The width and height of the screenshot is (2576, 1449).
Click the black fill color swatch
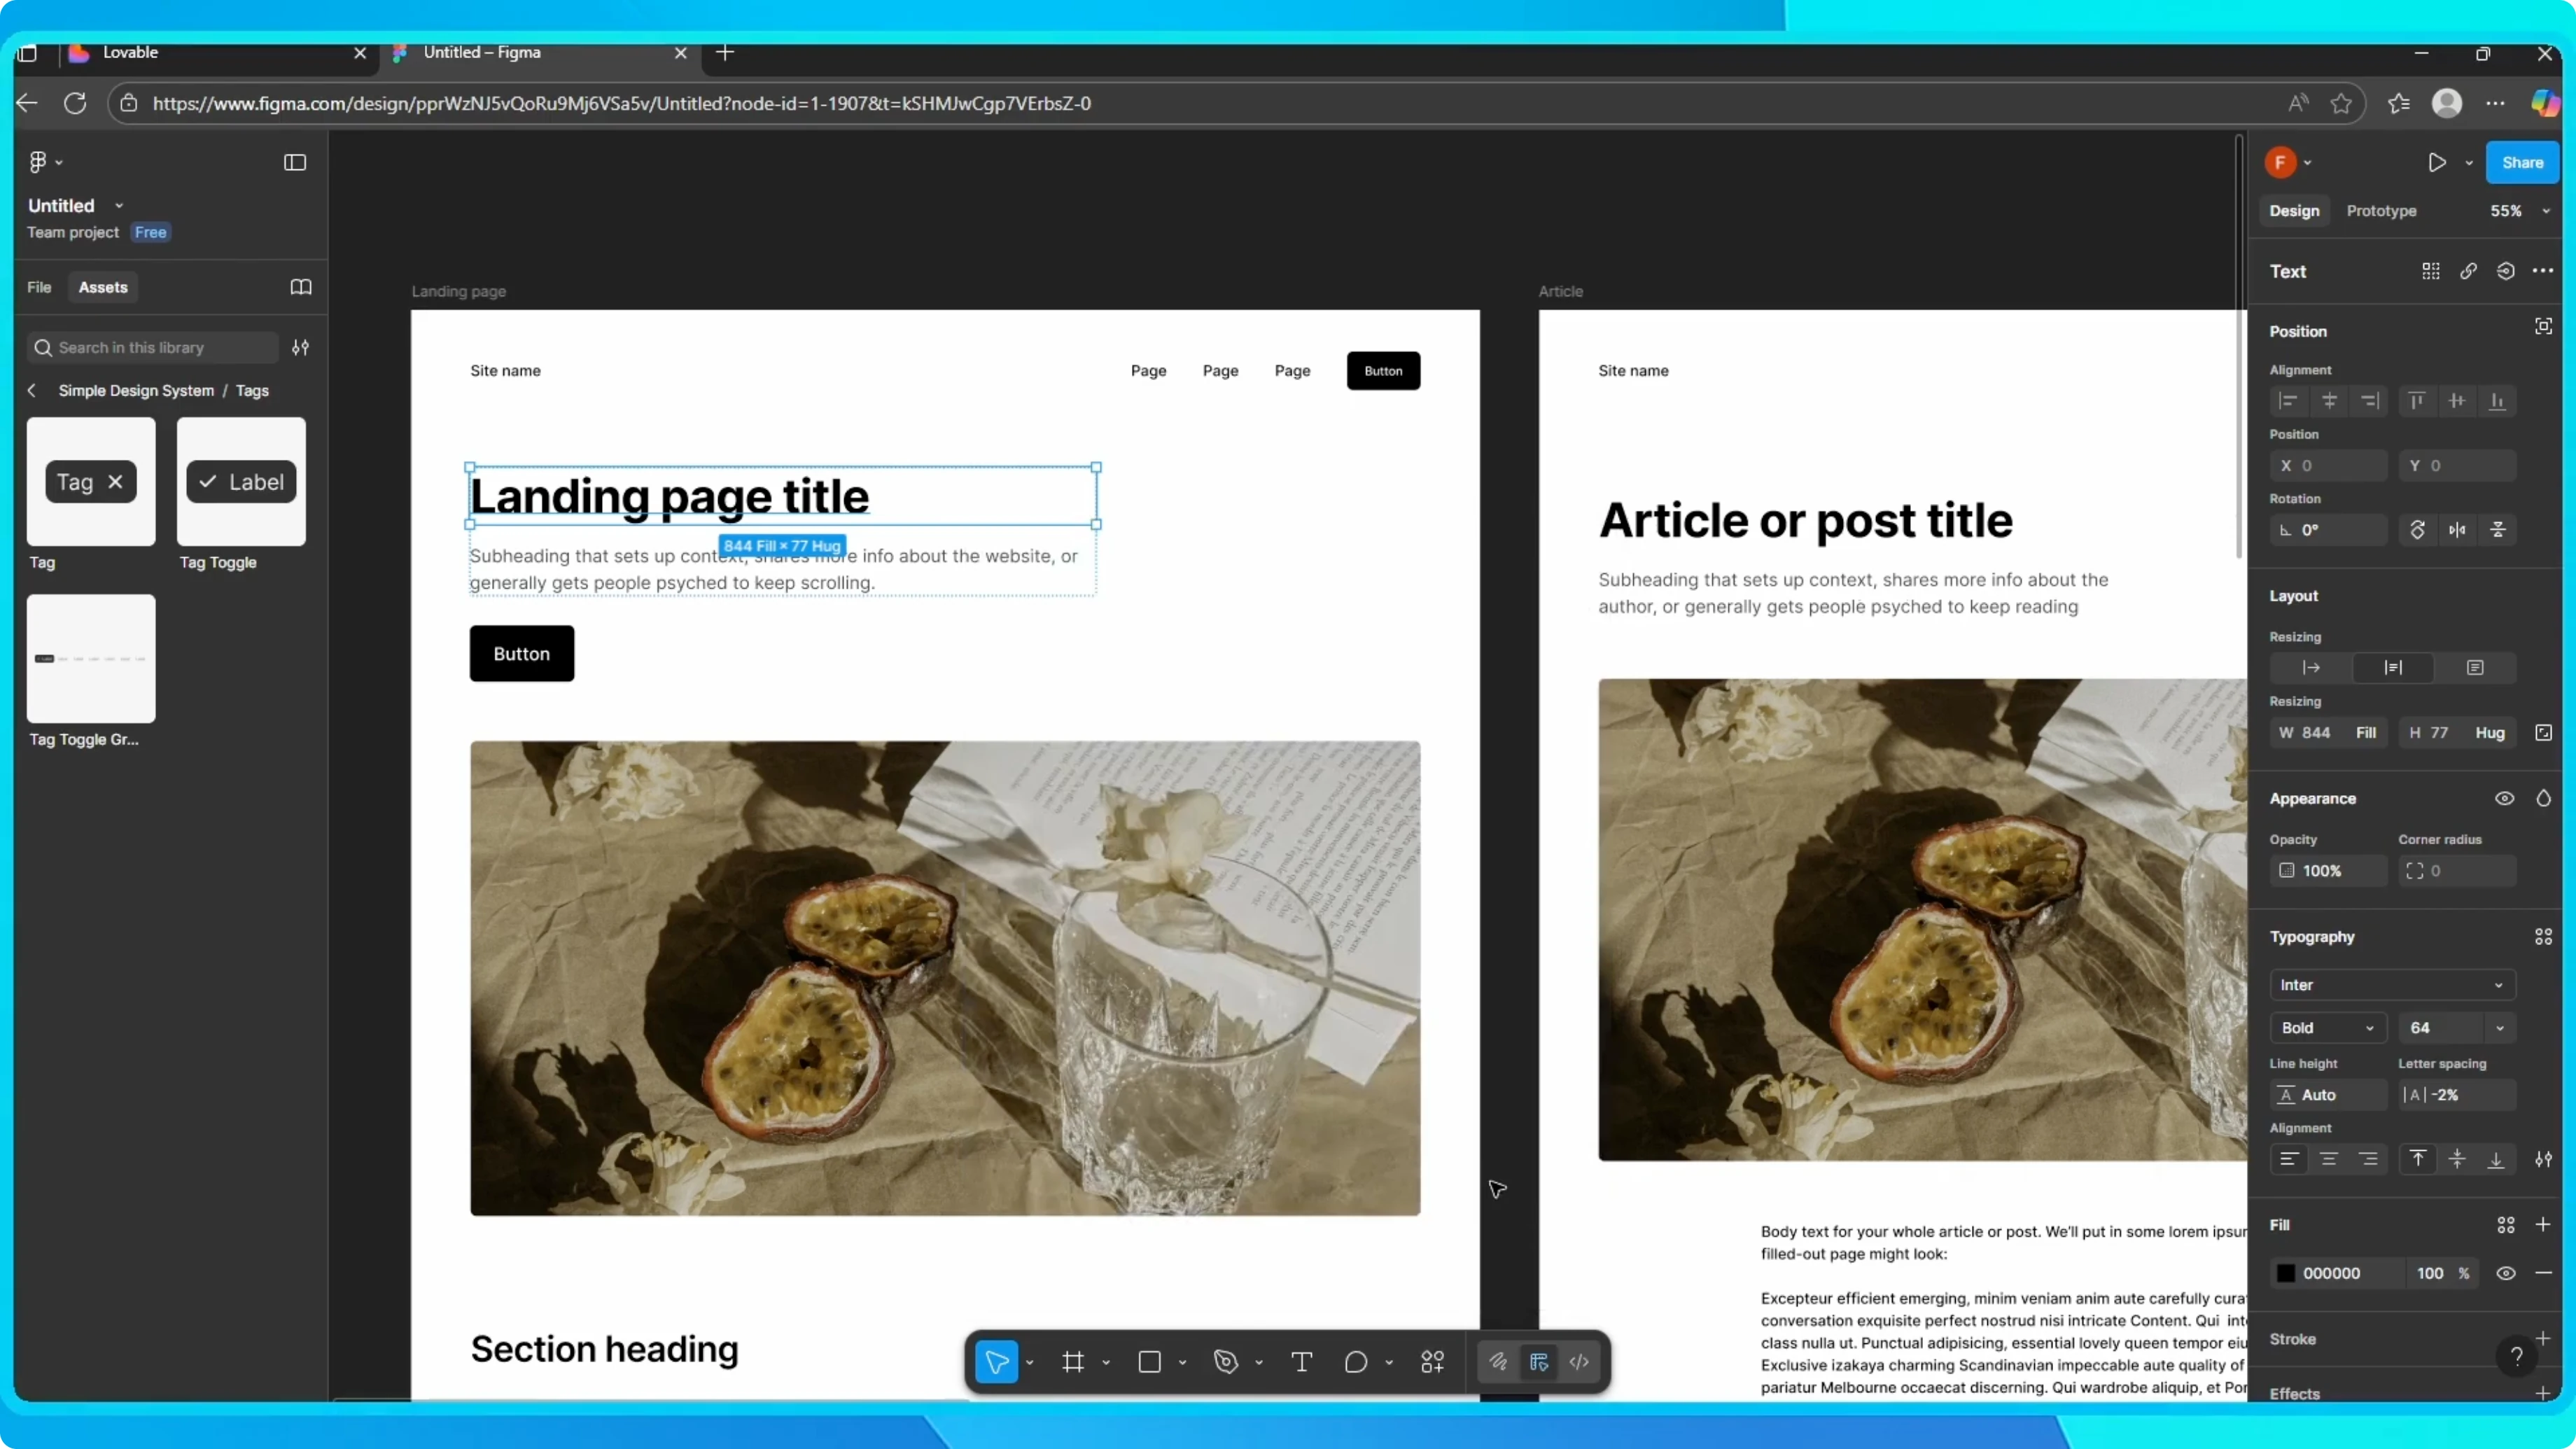[2286, 1273]
